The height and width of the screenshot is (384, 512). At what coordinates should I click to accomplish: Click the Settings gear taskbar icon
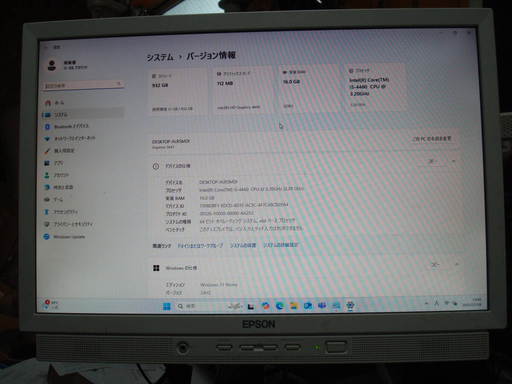(x=350, y=305)
